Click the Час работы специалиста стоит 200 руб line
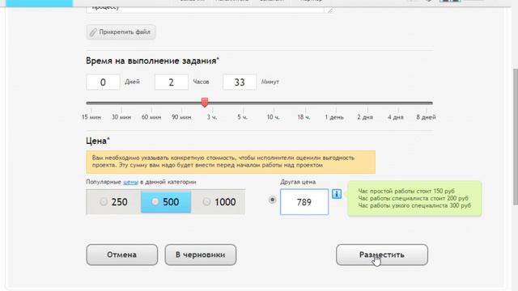Image resolution: width=518 pixels, height=291 pixels. click(x=414, y=198)
